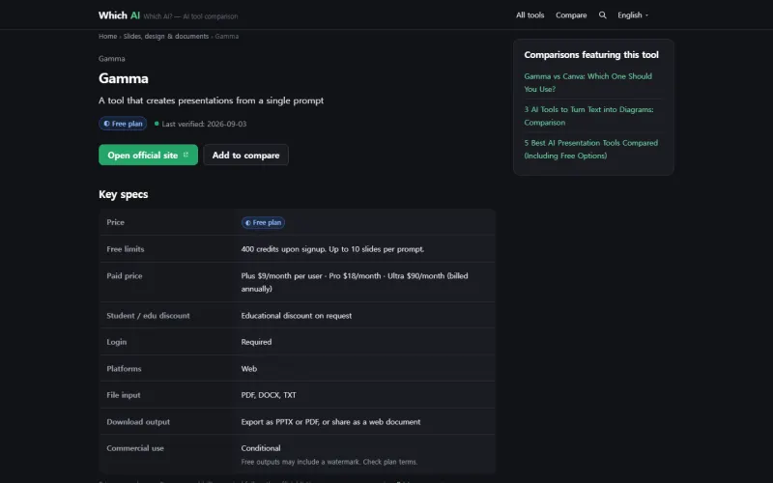Viewport: 773px width, 483px height.
Task: Click the Free limits row label
Action: [126, 249]
